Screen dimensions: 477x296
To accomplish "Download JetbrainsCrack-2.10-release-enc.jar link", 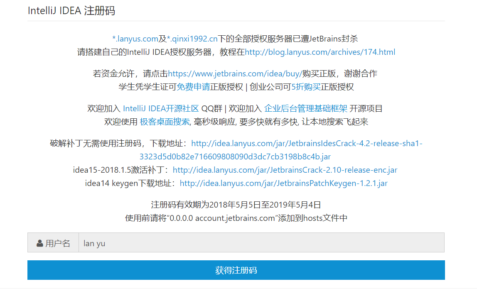I will [285, 170].
